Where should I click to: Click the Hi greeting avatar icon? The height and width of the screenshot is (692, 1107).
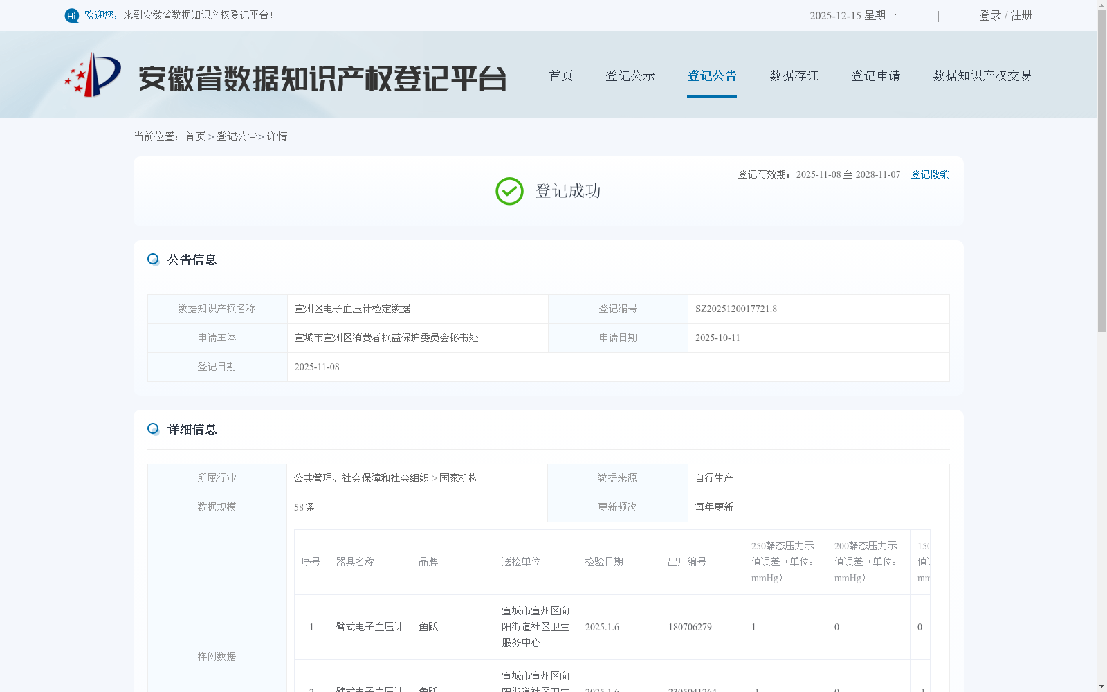[x=71, y=15]
